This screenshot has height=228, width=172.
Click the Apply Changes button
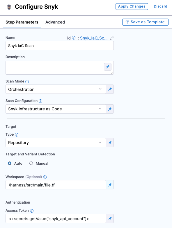click(132, 7)
